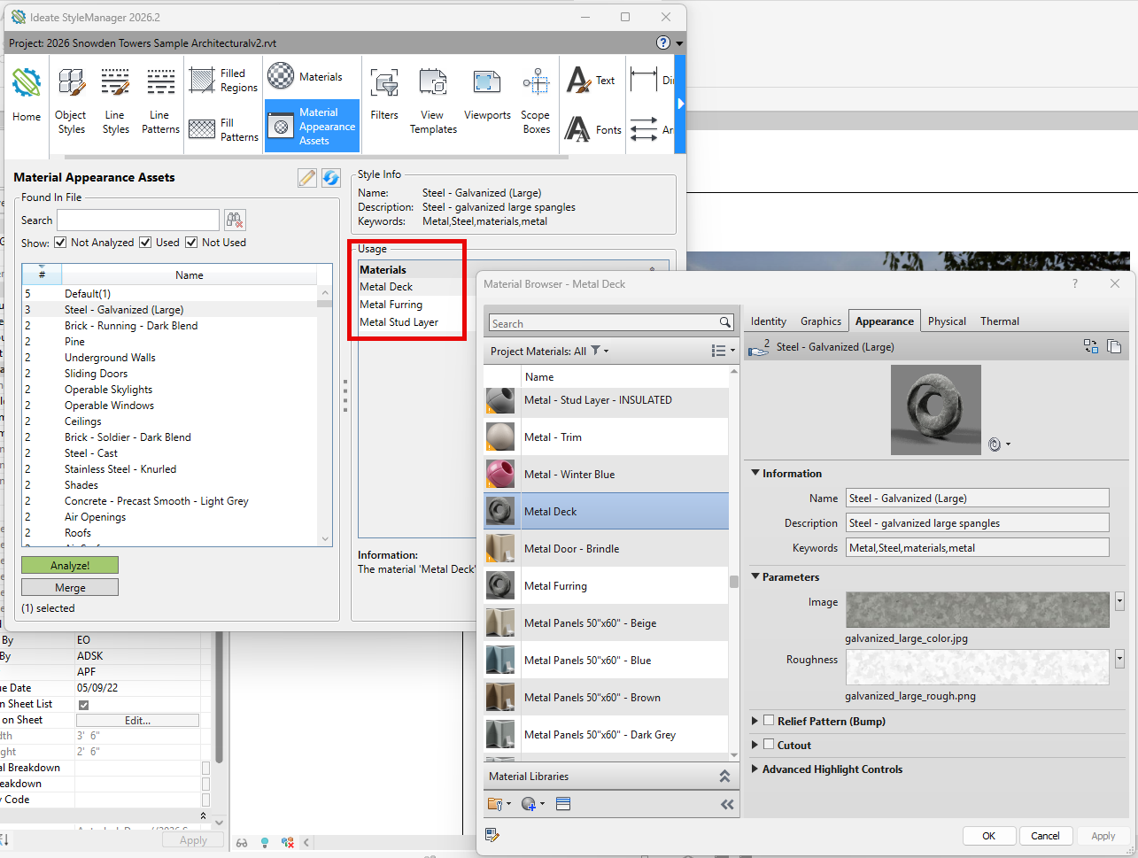Expand the Material Libraries panel
The image size is (1138, 858).
724,777
